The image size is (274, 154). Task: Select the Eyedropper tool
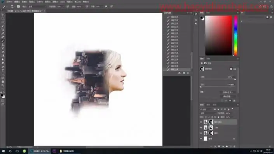point(3,33)
